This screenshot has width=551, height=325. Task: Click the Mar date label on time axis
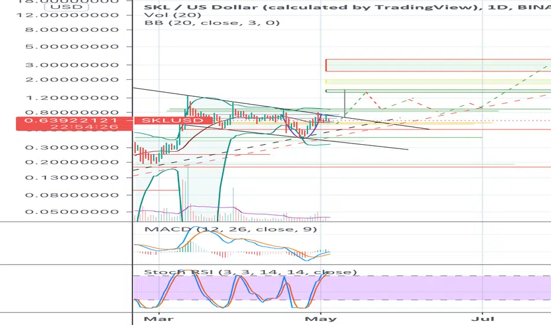[159, 319]
